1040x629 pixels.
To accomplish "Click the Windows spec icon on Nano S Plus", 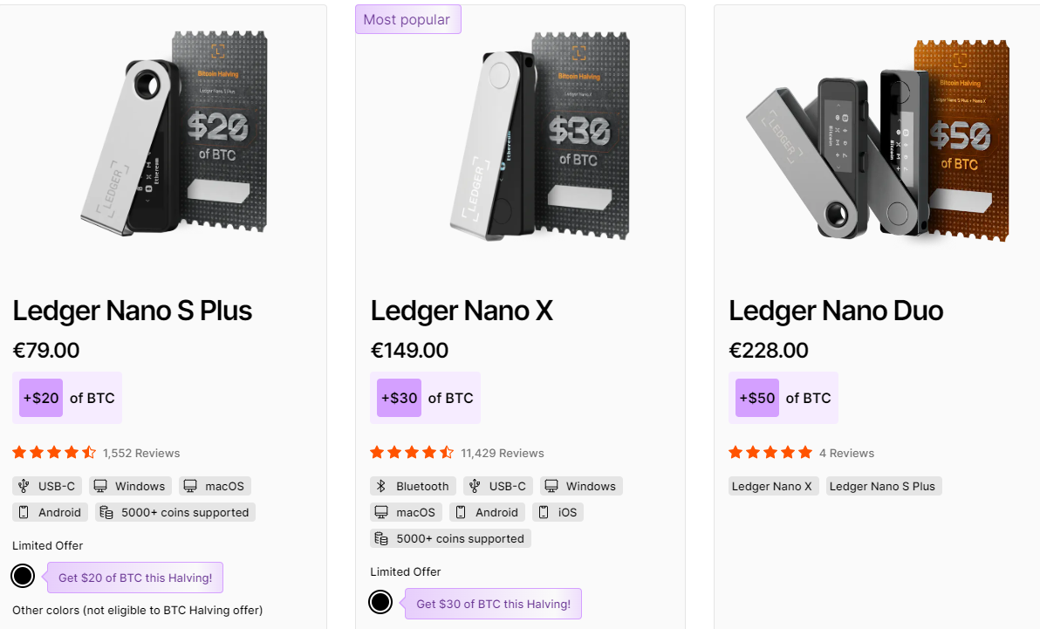I will [102, 486].
